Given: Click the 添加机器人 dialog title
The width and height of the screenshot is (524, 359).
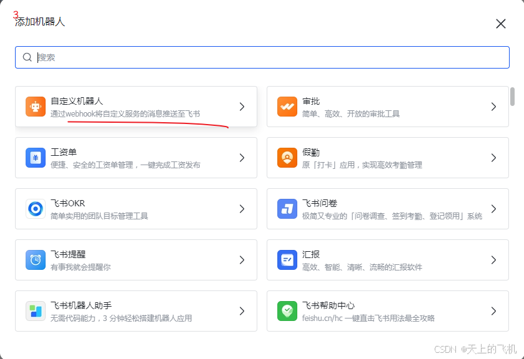Looking at the screenshot, I should [x=40, y=22].
